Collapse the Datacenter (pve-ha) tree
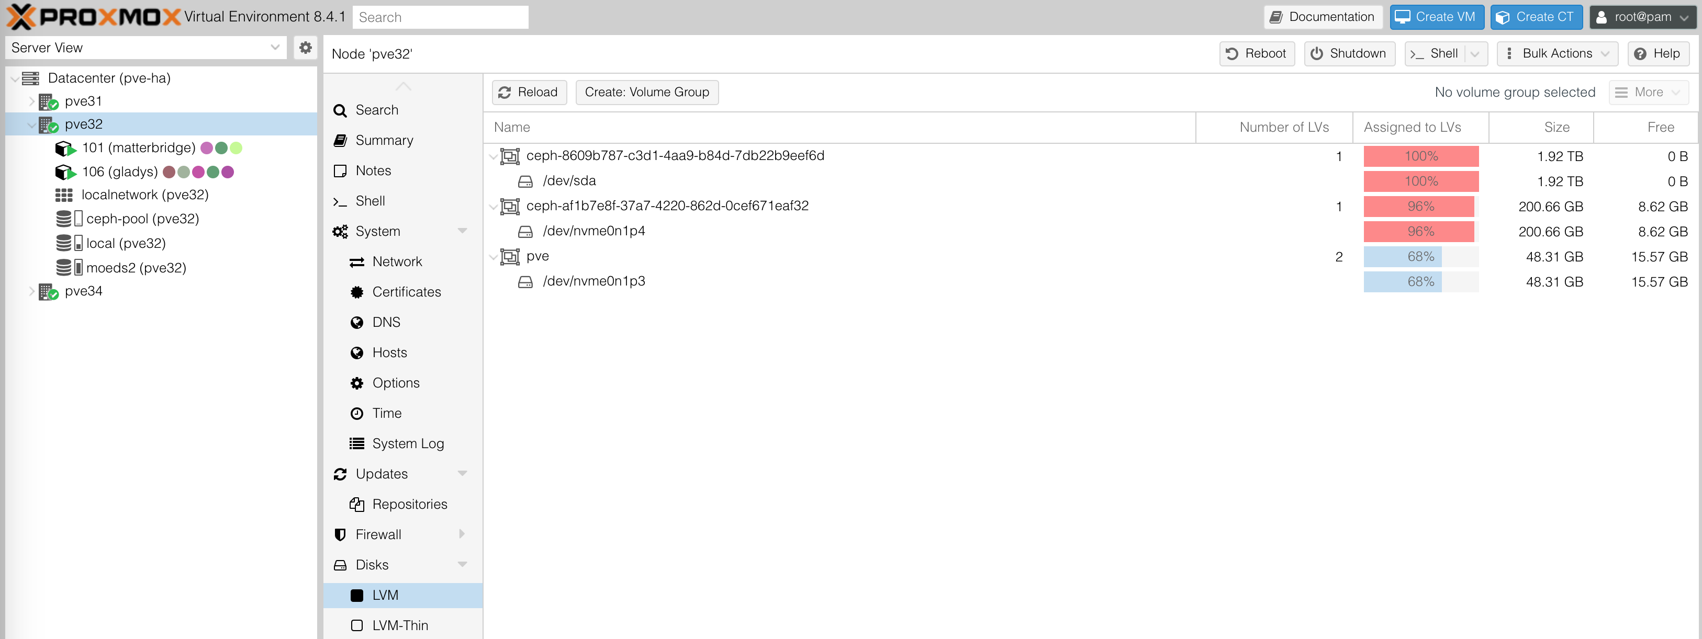The height and width of the screenshot is (639, 1702). [x=15, y=78]
